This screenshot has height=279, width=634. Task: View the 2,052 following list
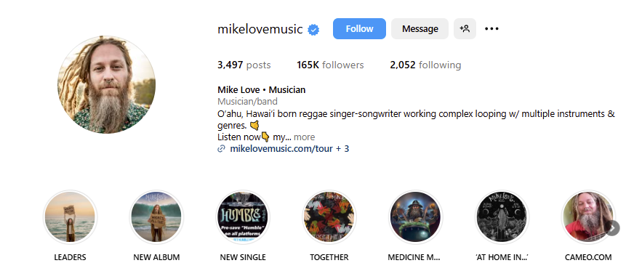(425, 65)
